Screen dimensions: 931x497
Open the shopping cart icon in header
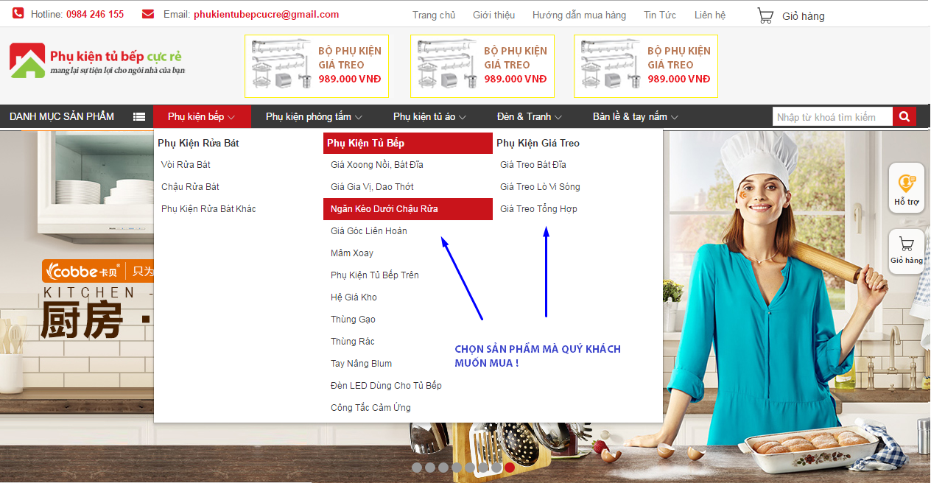point(765,15)
